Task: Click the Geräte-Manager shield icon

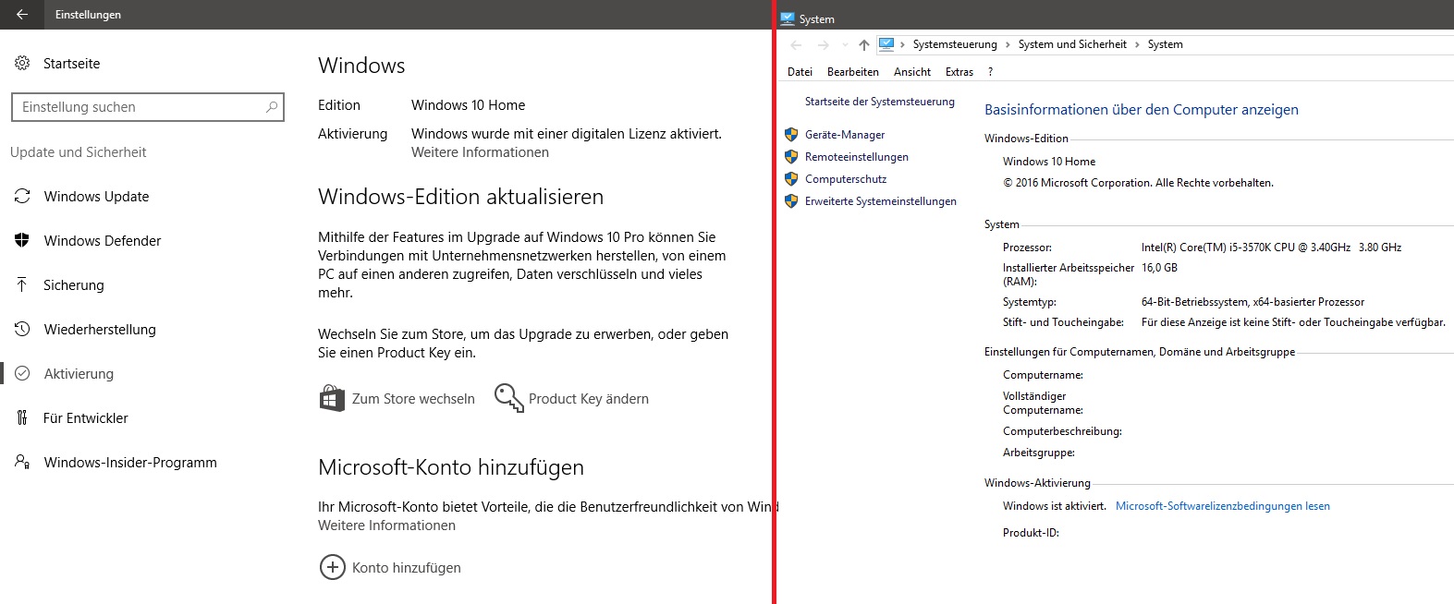Action: point(791,135)
